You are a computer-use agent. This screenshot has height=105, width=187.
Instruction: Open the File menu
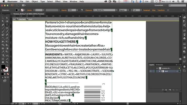21,1
